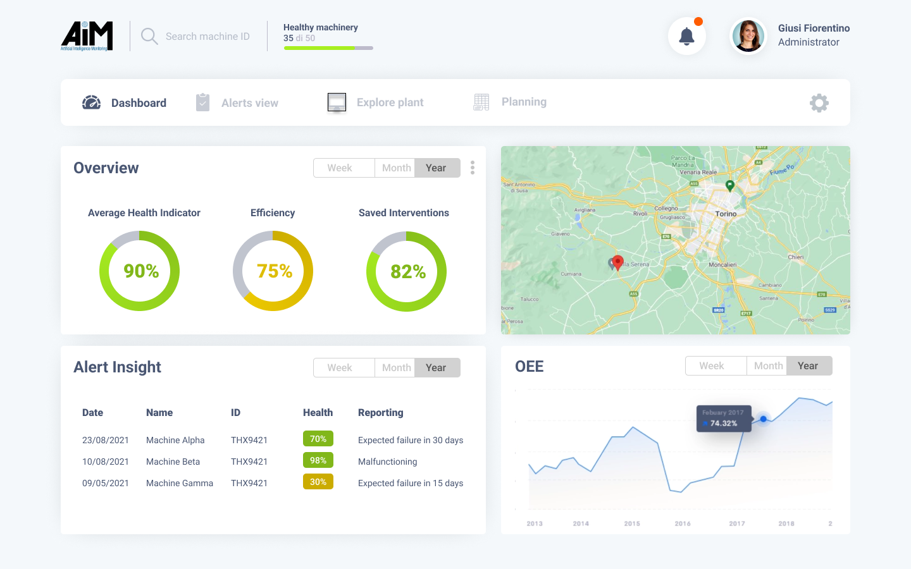
Task: Toggle OEE chart to Year
Action: 809,366
